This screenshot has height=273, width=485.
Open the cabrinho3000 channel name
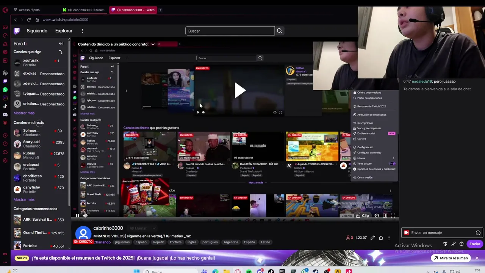pyautogui.click(x=108, y=228)
